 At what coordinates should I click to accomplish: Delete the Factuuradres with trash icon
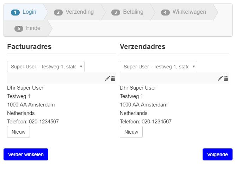[x=113, y=78]
